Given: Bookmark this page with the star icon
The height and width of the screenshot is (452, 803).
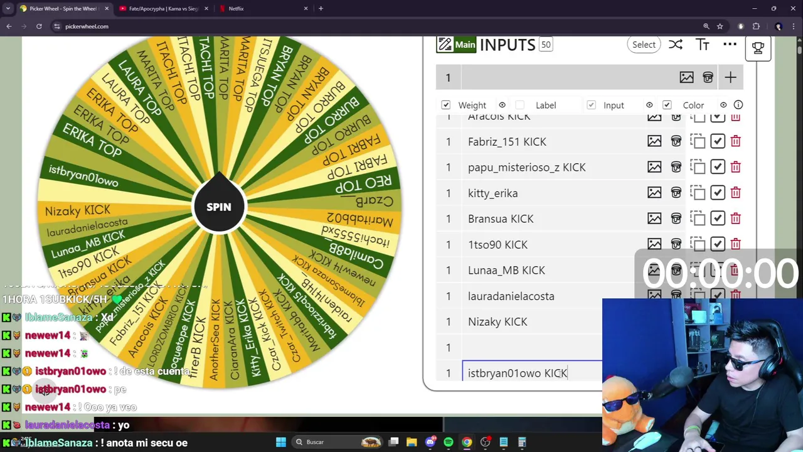Looking at the screenshot, I should (x=720, y=26).
